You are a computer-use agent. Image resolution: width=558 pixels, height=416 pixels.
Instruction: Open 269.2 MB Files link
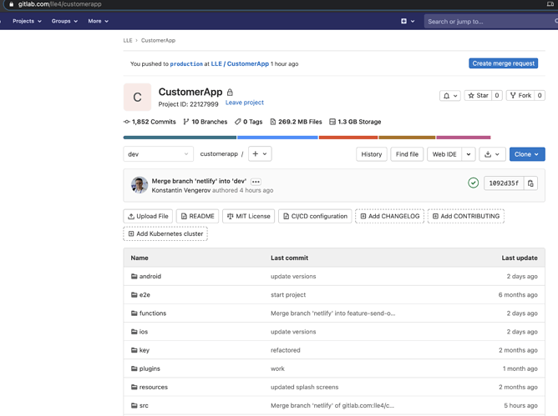[x=296, y=122]
